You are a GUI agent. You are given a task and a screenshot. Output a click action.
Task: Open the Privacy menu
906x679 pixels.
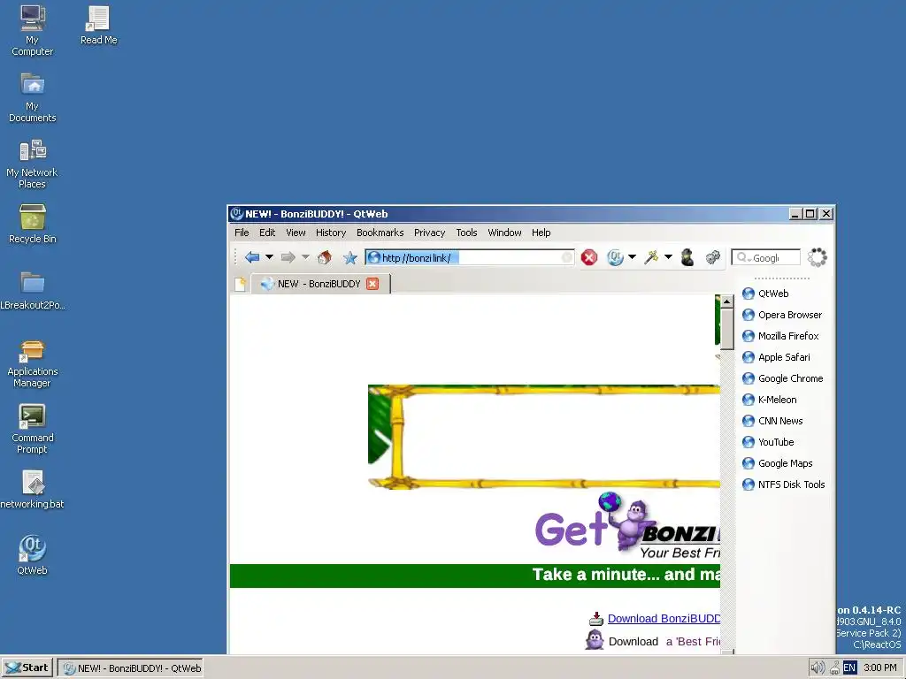click(429, 233)
